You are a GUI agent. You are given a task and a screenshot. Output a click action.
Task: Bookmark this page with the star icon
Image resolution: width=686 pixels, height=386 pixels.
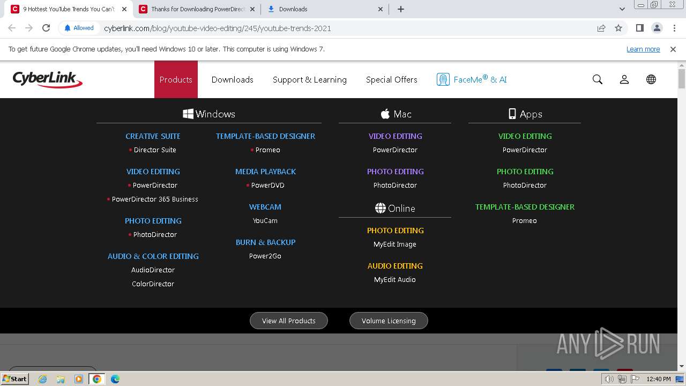click(x=618, y=28)
